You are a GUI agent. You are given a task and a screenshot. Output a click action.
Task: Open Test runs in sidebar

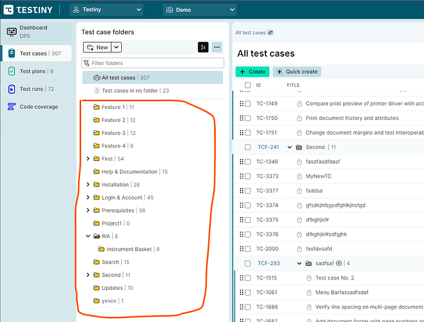coord(36,89)
